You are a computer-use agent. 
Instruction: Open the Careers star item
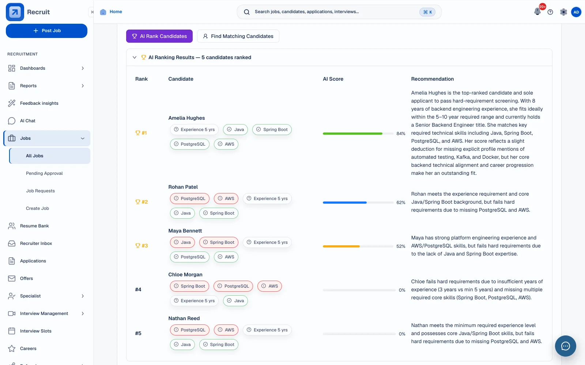coord(46,349)
